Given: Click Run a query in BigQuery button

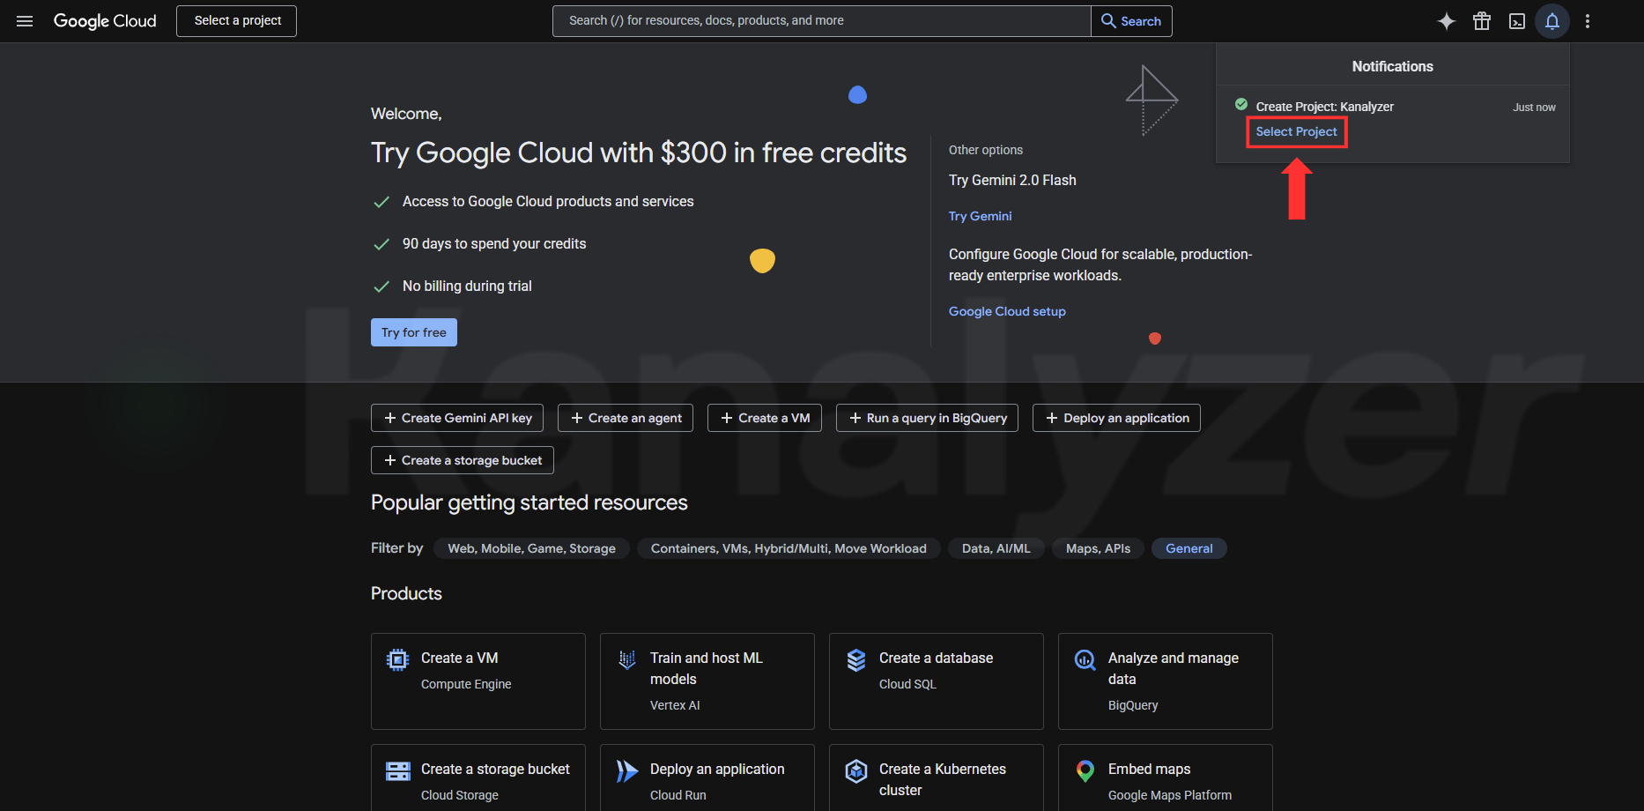Looking at the screenshot, I should [x=927, y=418].
